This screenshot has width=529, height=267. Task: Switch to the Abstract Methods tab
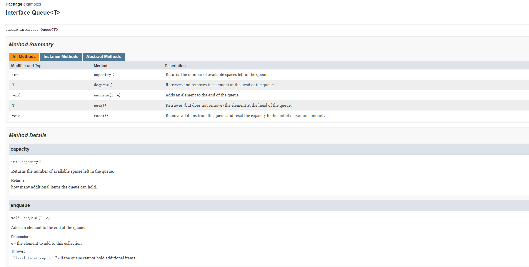[x=104, y=57]
